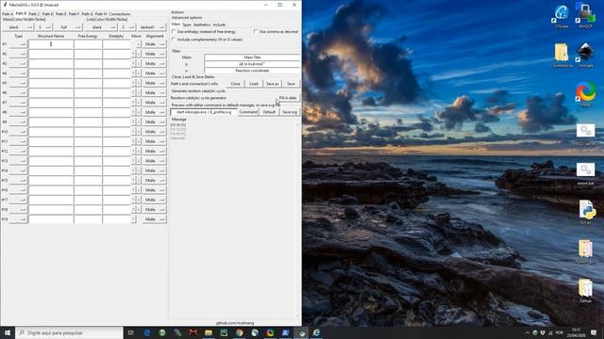The width and height of the screenshot is (604, 339).
Task: Switch to Connections tab
Action: [120, 14]
